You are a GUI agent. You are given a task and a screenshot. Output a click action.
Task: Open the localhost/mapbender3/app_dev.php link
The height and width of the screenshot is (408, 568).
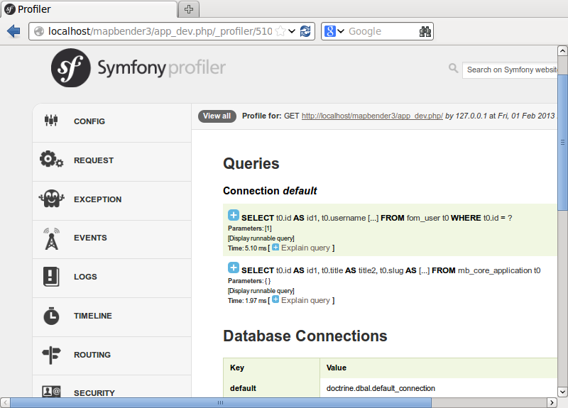372,116
